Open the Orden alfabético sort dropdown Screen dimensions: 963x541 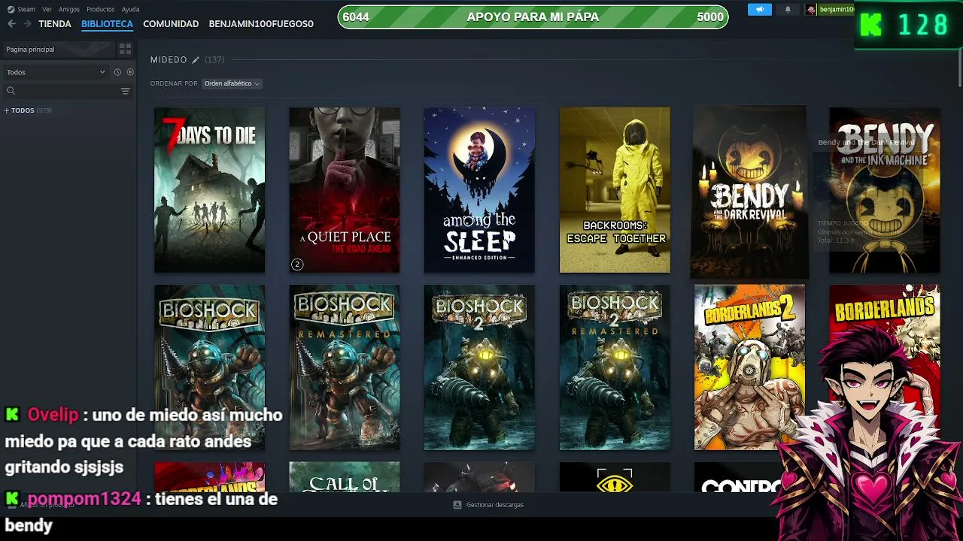pyautogui.click(x=232, y=83)
